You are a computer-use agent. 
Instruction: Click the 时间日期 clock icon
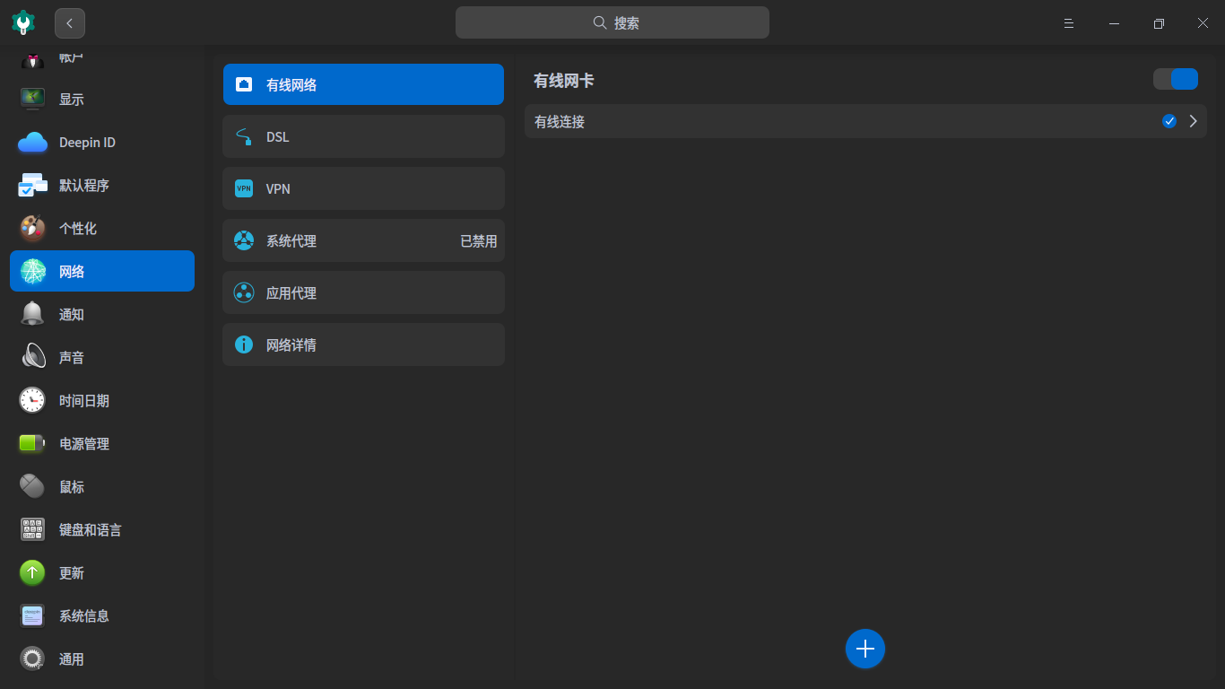coord(33,400)
